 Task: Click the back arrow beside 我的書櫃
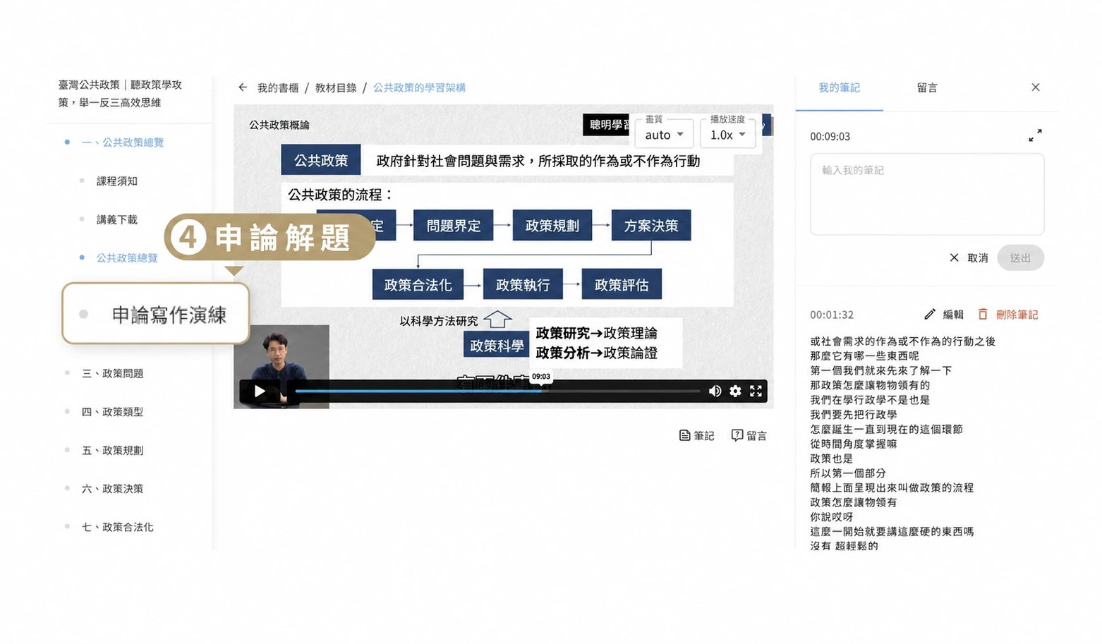pyautogui.click(x=243, y=87)
